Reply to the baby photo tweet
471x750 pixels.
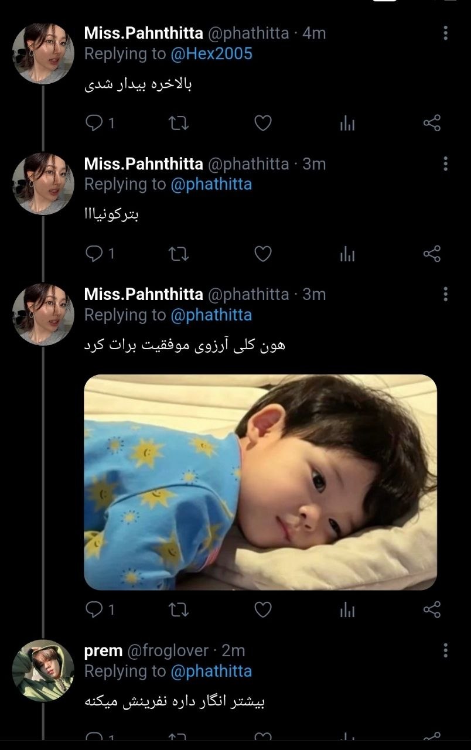pyautogui.click(x=100, y=609)
